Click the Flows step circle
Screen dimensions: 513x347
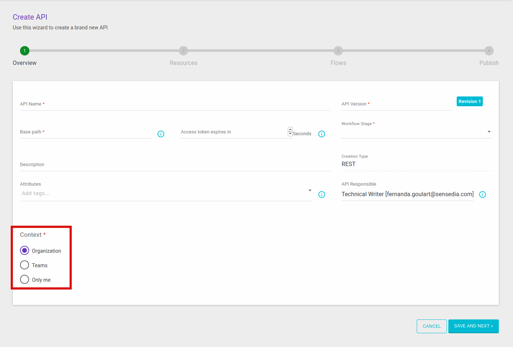click(338, 51)
